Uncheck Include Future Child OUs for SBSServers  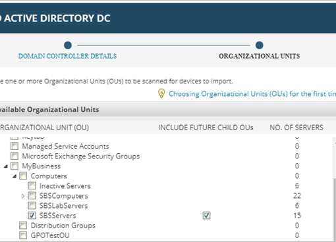[x=206, y=216]
